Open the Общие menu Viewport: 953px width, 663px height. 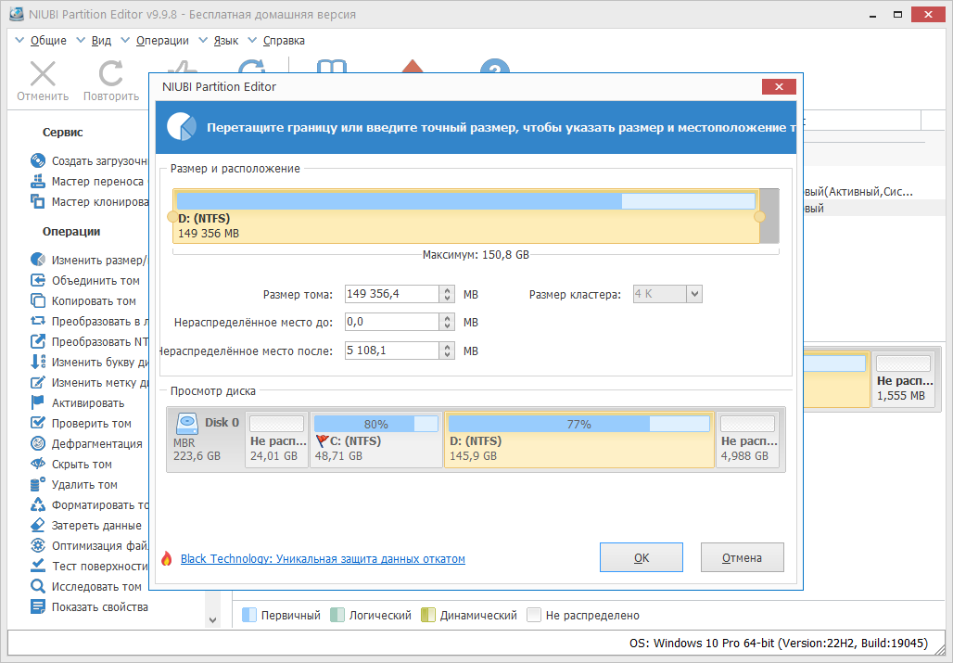48,41
